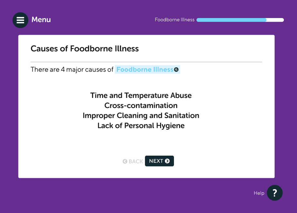
Task: Select the Lack of Personal Hygiene line
Action: pyautogui.click(x=141, y=125)
